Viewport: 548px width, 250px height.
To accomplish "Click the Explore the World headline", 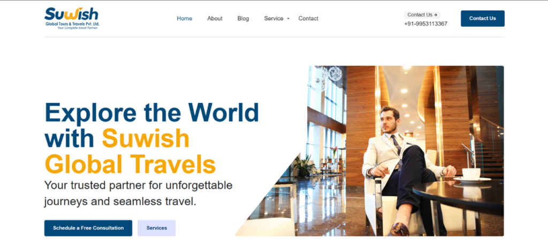I will tap(151, 112).
